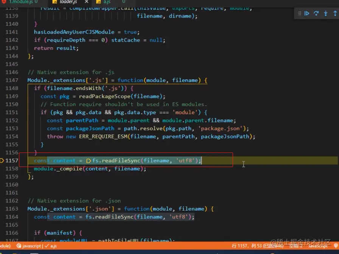This screenshot has width=339, height=254.
Task: Click 'ERR_REQUIRE_ESM' on line 1154
Action: pyautogui.click(x=103, y=137)
